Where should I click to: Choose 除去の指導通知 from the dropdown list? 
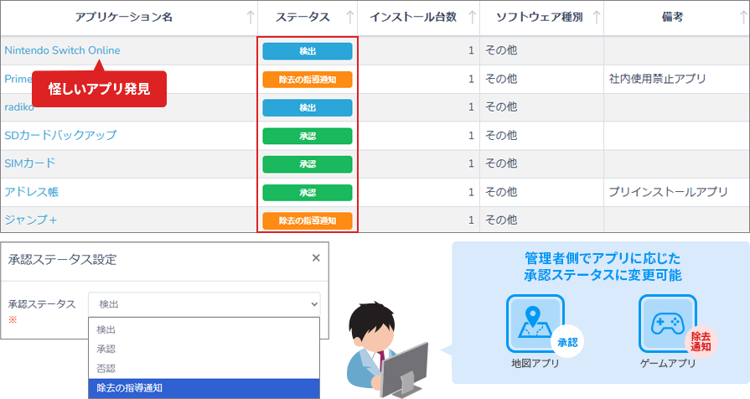[204, 388]
